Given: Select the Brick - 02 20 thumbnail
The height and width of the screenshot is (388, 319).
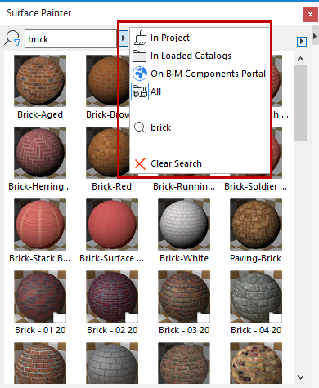Looking at the screenshot, I should [x=112, y=297].
